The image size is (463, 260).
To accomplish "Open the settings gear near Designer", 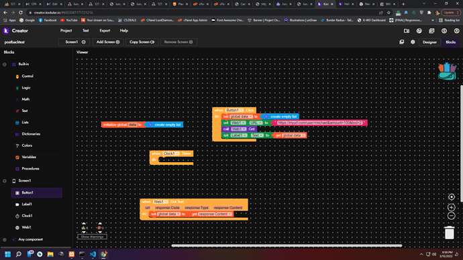I will pyautogui.click(x=413, y=42).
